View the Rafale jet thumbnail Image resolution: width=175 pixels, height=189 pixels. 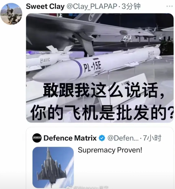click(53, 167)
